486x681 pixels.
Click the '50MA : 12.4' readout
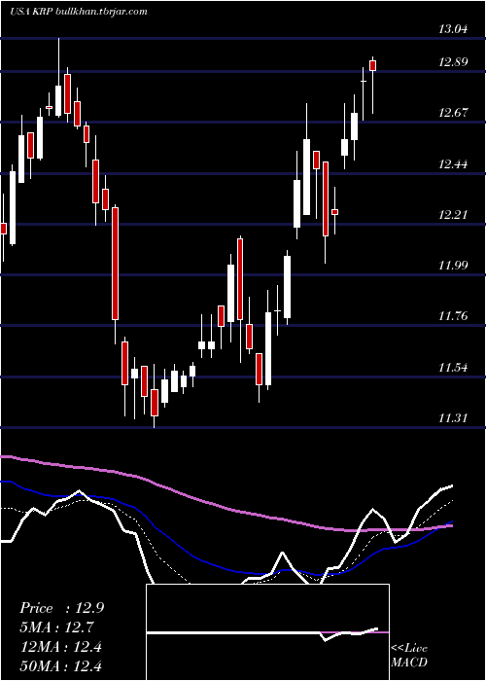[x=61, y=665]
